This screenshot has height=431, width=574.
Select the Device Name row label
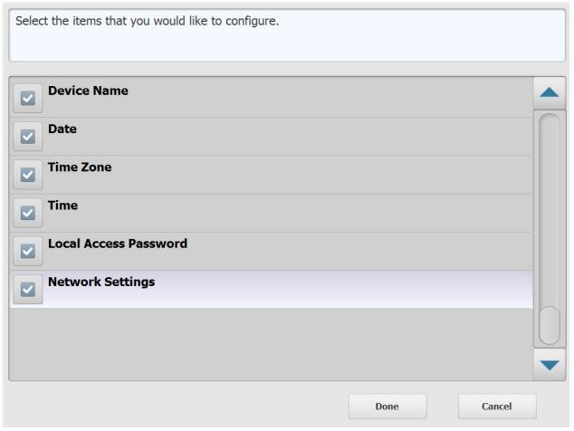pyautogui.click(x=88, y=91)
